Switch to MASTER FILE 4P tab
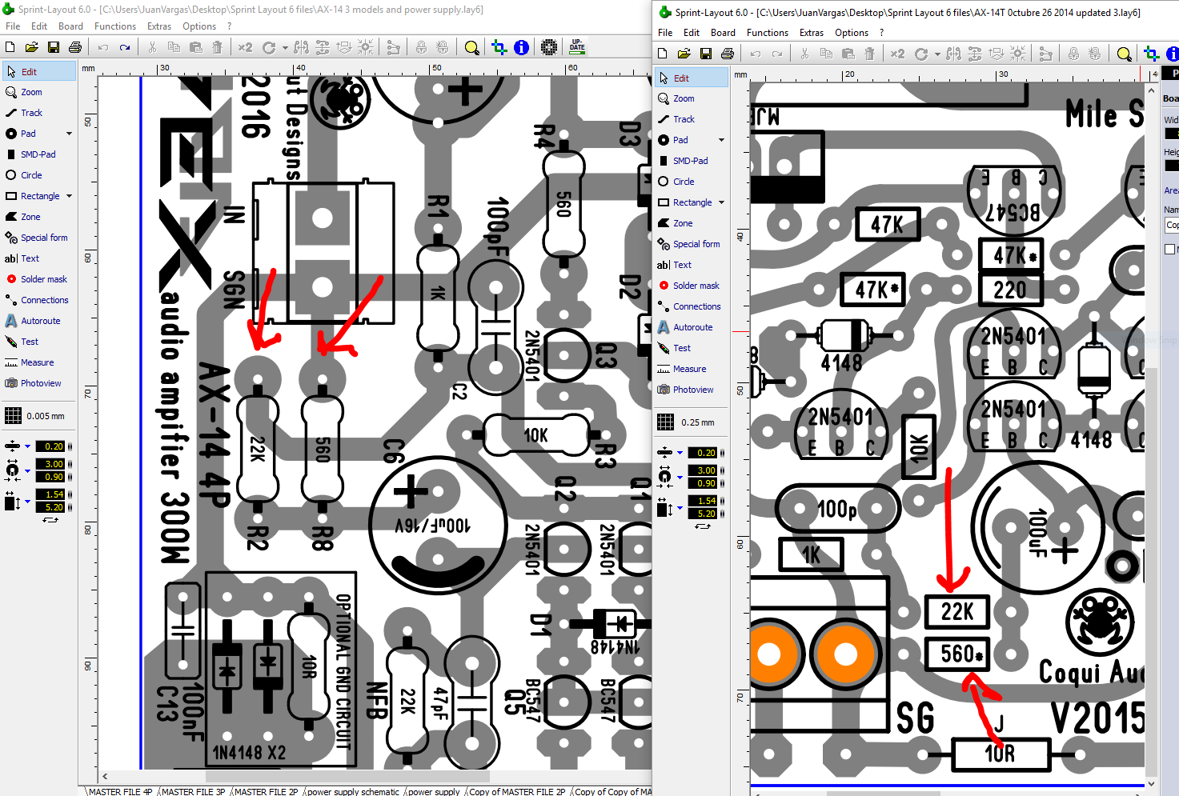This screenshot has width=1179, height=796. pos(120,791)
